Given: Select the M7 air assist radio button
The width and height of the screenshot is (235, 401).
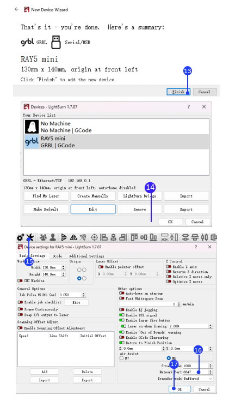Looking at the screenshot, I should tap(121, 358).
